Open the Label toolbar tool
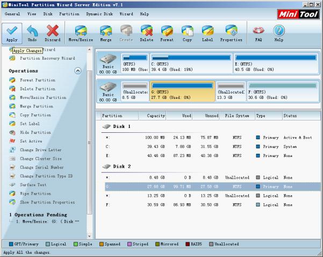The height and width of the screenshot is (257, 323). pyautogui.click(x=207, y=33)
